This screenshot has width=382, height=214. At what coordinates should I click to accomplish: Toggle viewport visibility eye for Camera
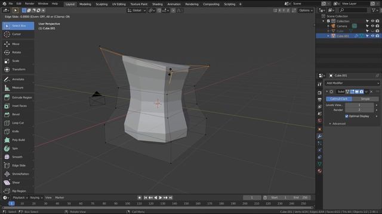point(372,26)
